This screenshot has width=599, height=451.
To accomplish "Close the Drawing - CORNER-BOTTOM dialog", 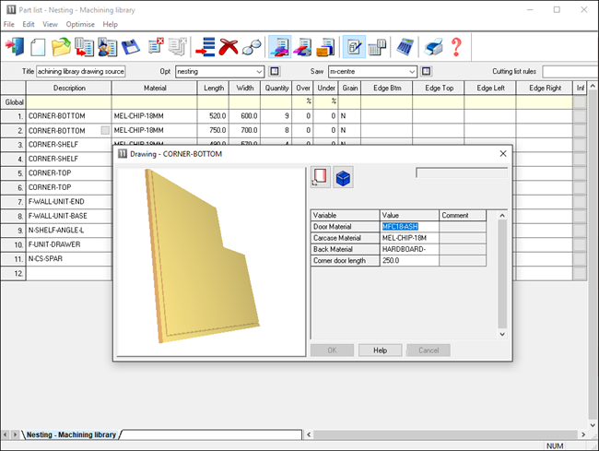I will click(x=502, y=154).
